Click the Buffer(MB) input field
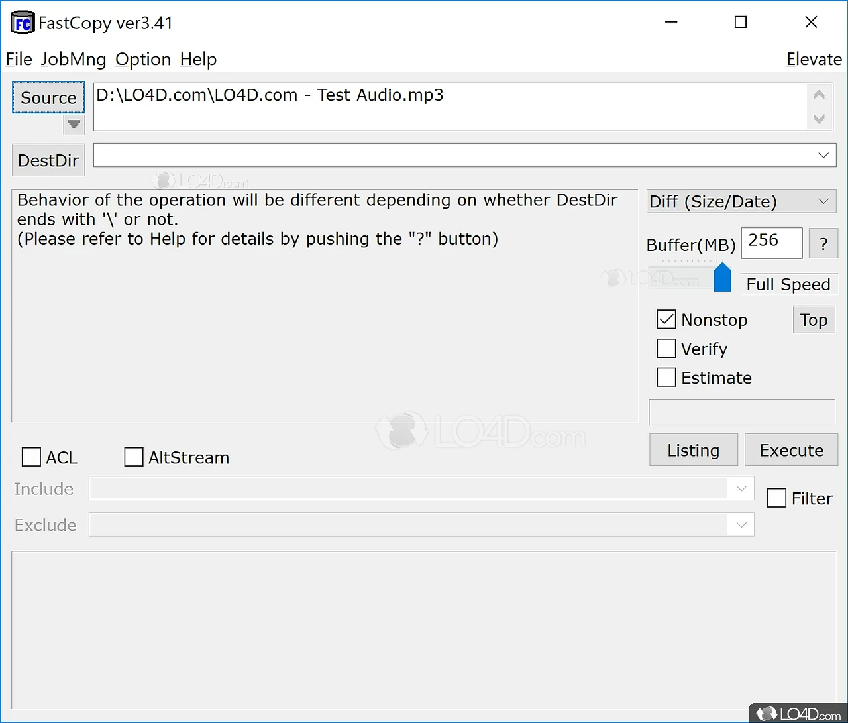The height and width of the screenshot is (723, 848). click(771, 243)
